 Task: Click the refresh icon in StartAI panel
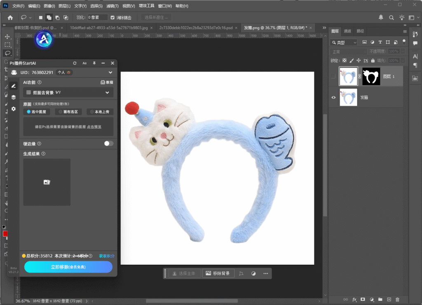click(x=75, y=63)
